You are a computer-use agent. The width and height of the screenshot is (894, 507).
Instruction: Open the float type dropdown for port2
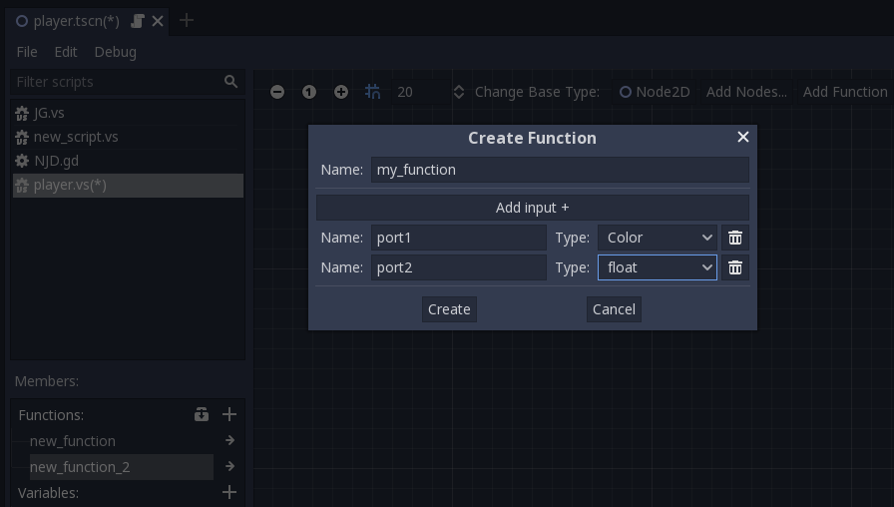tap(658, 267)
